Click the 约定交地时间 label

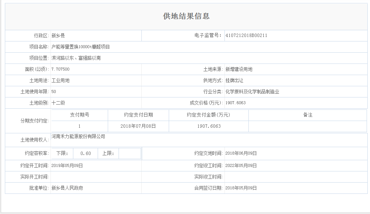pos(209,153)
